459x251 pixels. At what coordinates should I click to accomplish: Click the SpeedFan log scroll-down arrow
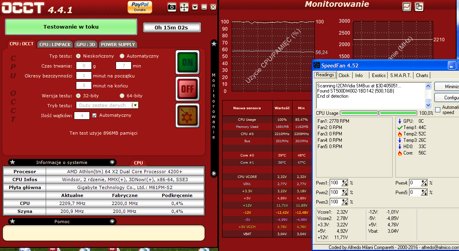pos(428,105)
